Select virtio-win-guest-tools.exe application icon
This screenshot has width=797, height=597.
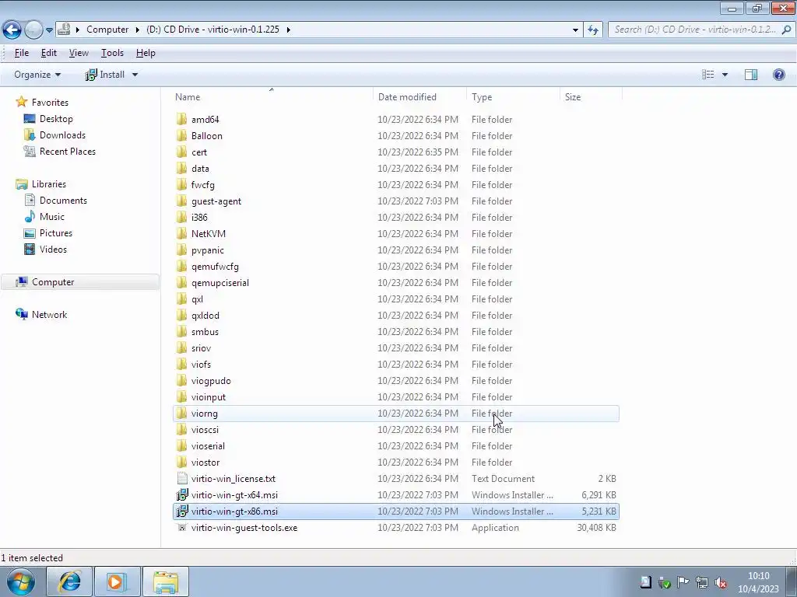pyautogui.click(x=181, y=528)
